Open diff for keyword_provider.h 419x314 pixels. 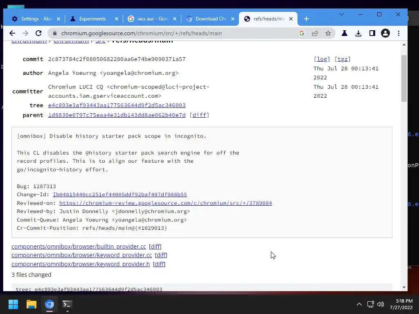(x=159, y=264)
